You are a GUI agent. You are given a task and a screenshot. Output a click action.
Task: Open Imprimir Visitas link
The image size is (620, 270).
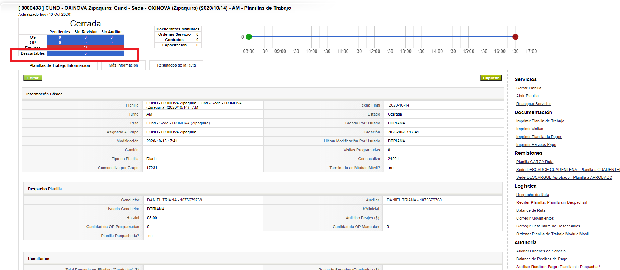(530, 129)
